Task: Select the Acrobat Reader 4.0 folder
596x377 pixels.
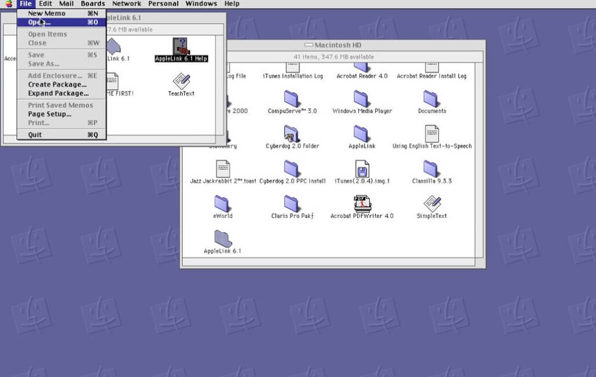Action: pyautogui.click(x=362, y=76)
